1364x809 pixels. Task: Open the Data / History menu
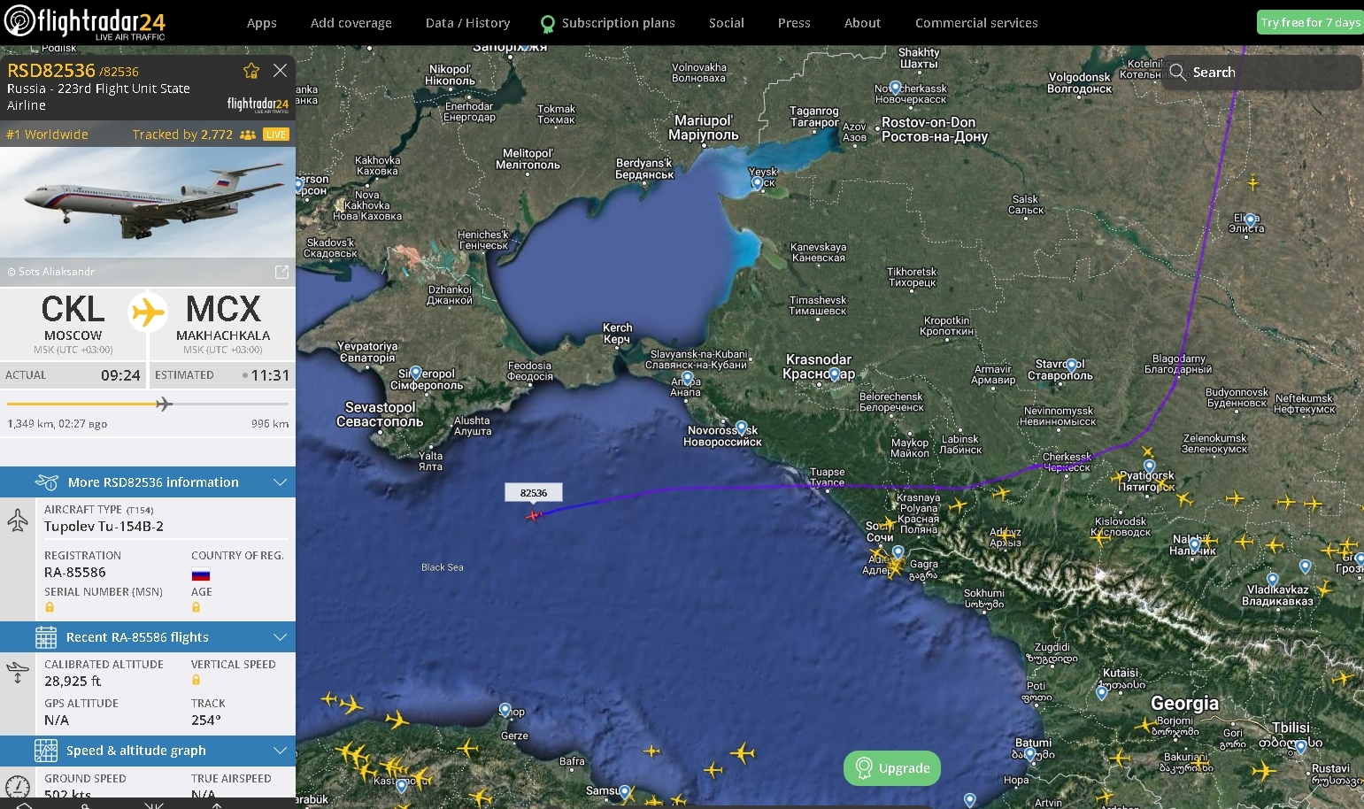tap(467, 23)
